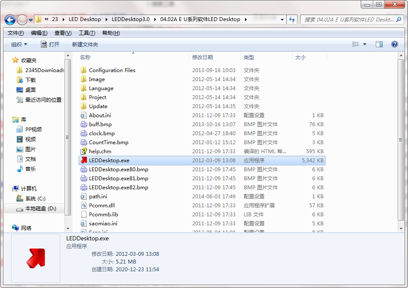Image resolution: width=408 pixels, height=288 pixels.
Task: Open the 查看(V) menu
Action: click(63, 33)
